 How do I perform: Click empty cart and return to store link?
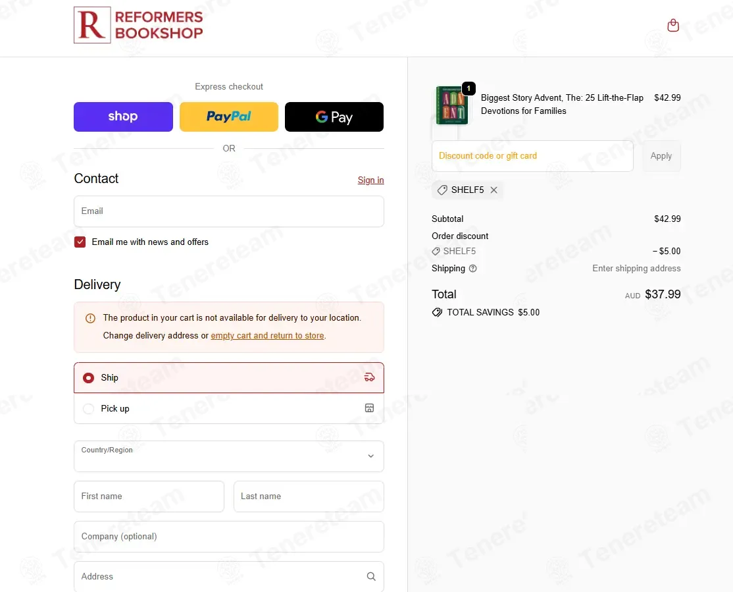(x=267, y=336)
